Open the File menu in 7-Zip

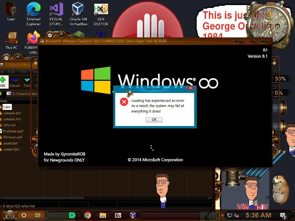coord(2,72)
